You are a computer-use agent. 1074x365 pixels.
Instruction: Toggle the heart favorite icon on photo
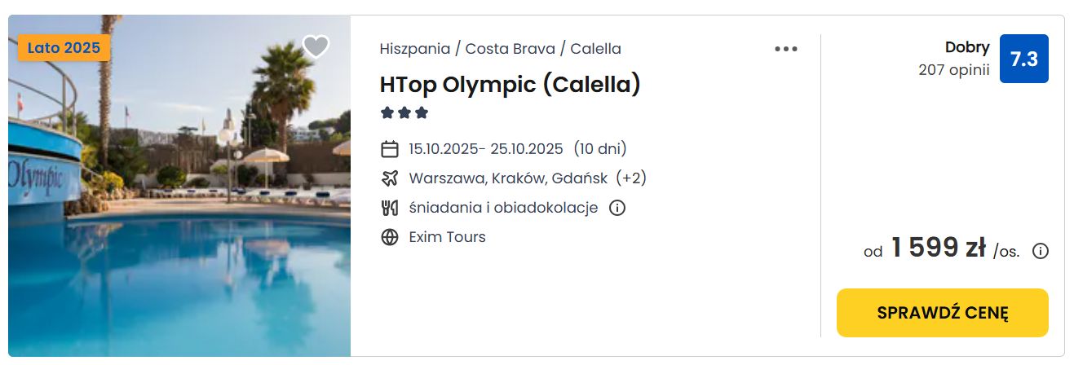pyautogui.click(x=316, y=46)
